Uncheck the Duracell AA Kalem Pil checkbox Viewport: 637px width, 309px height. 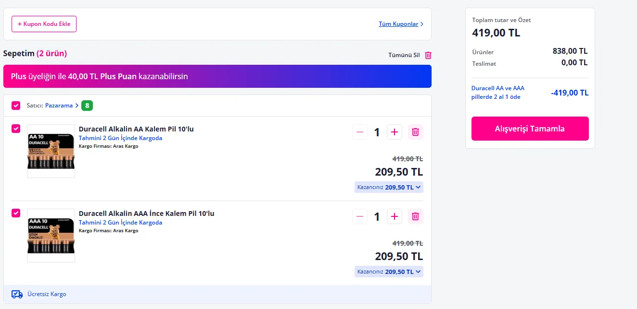[x=16, y=129]
